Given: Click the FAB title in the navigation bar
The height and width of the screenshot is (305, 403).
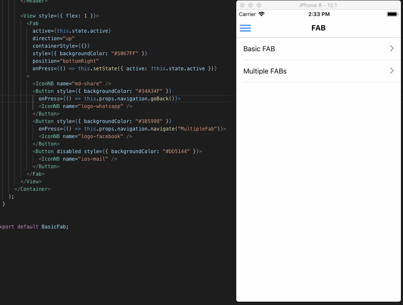Looking at the screenshot, I should (318, 28).
